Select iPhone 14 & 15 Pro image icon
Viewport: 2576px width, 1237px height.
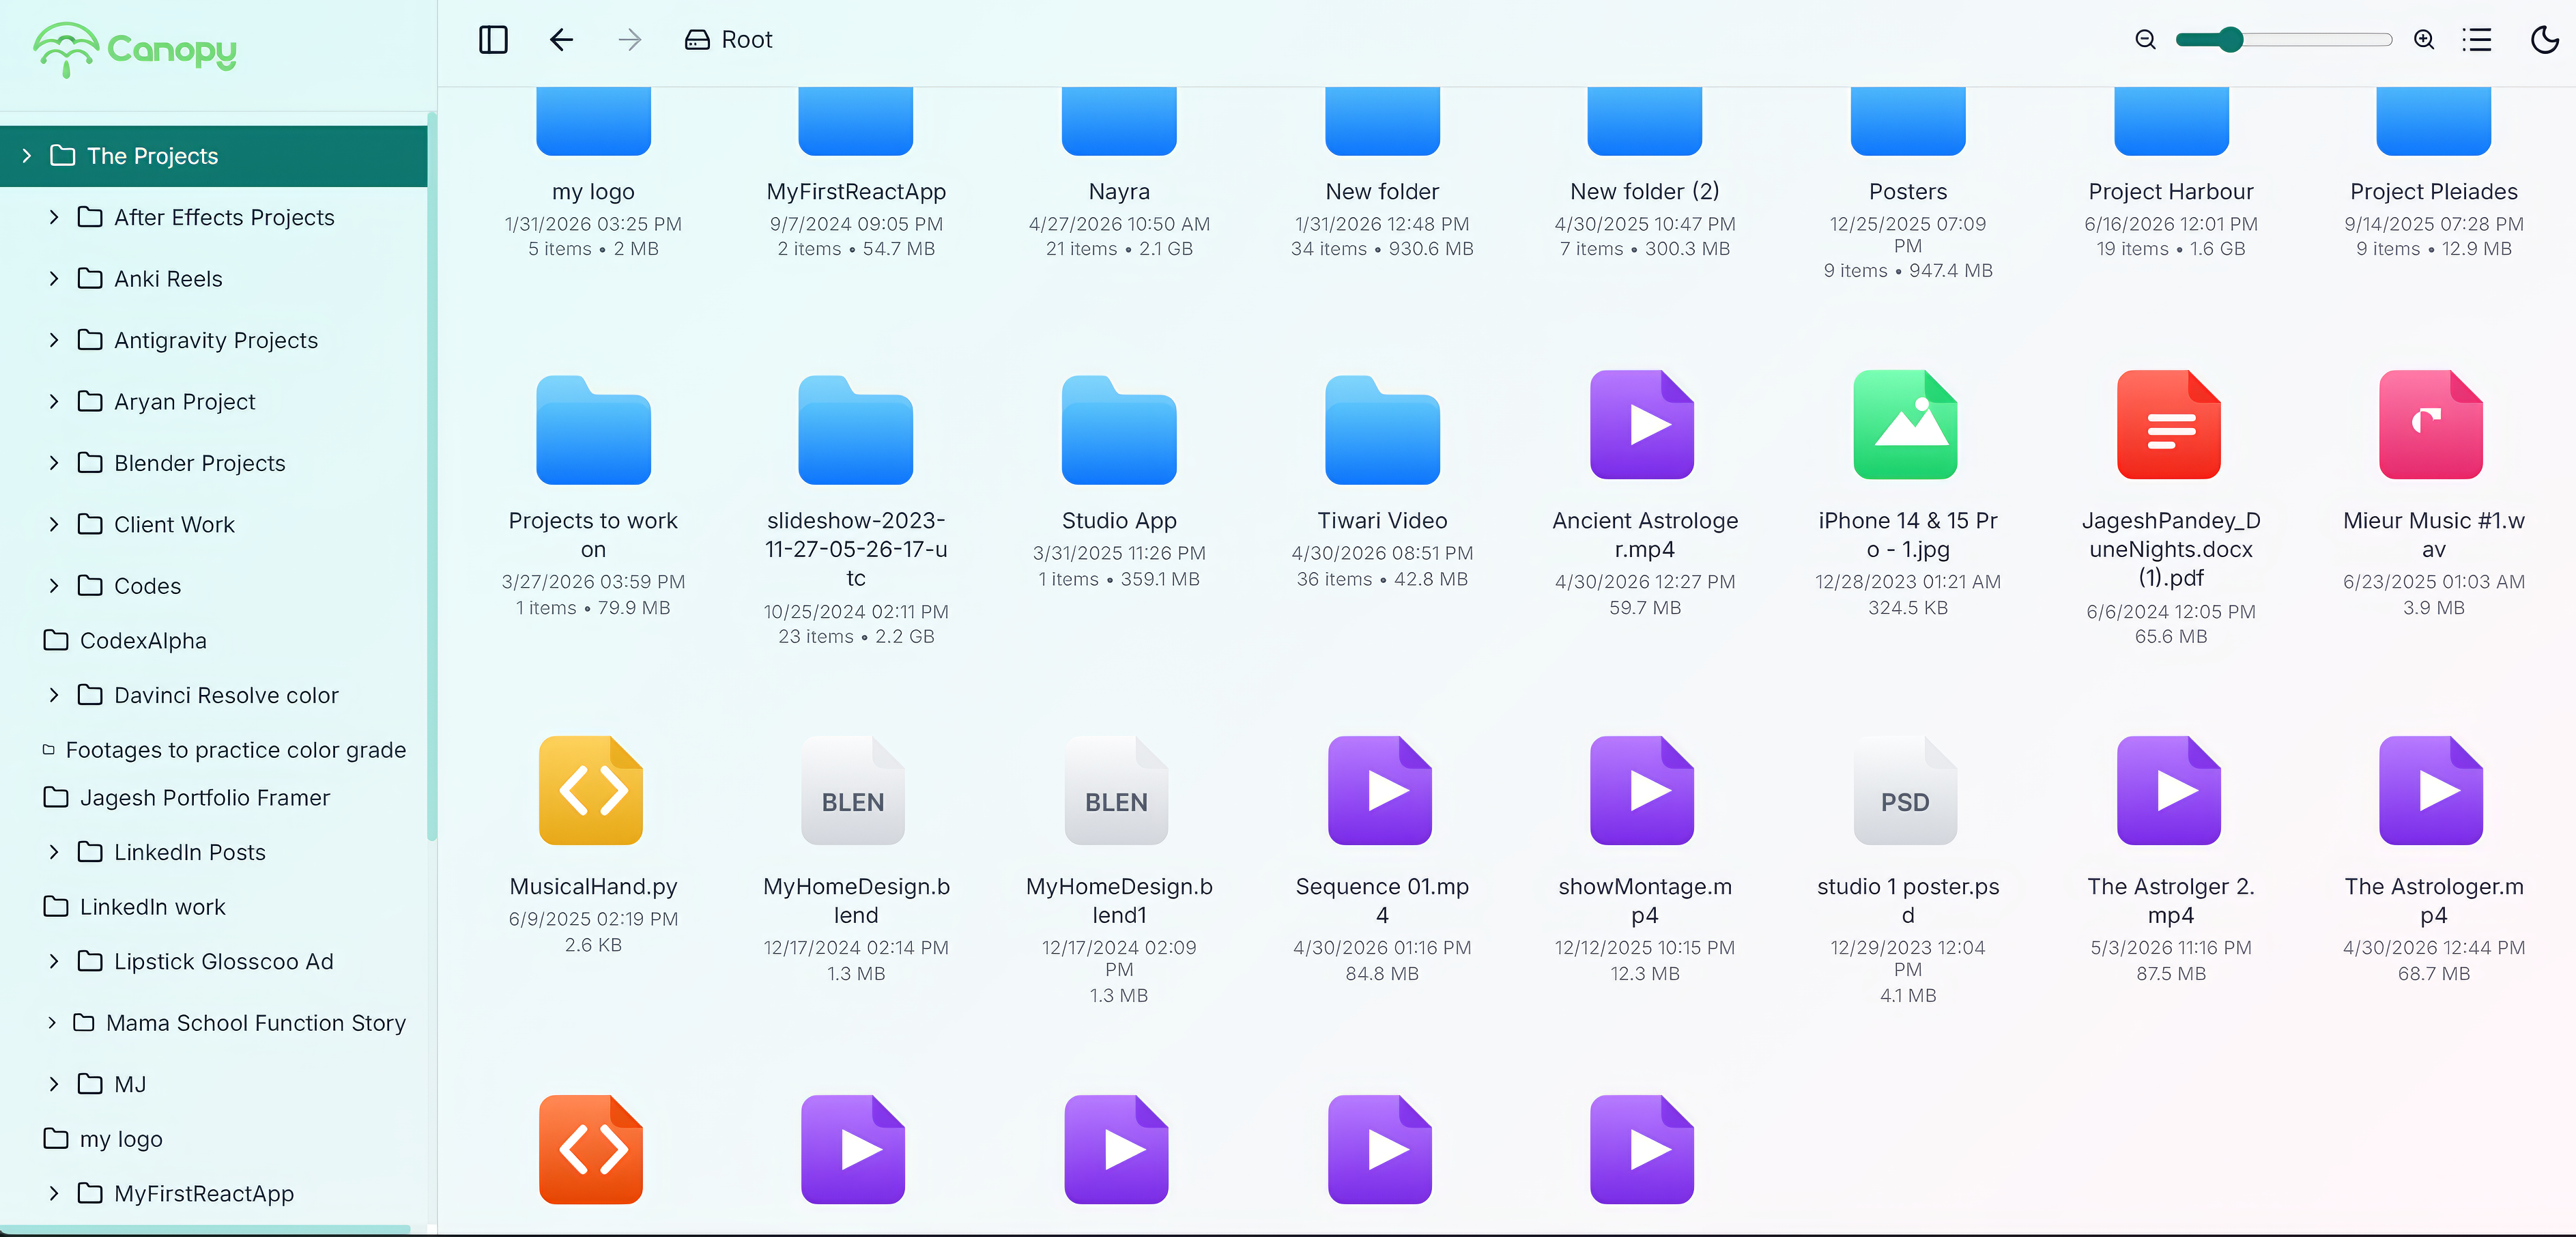(1905, 425)
